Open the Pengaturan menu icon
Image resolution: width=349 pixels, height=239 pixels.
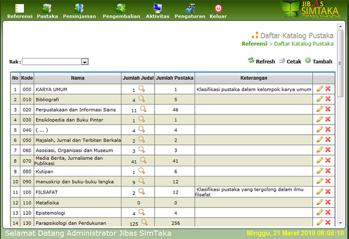190,8
